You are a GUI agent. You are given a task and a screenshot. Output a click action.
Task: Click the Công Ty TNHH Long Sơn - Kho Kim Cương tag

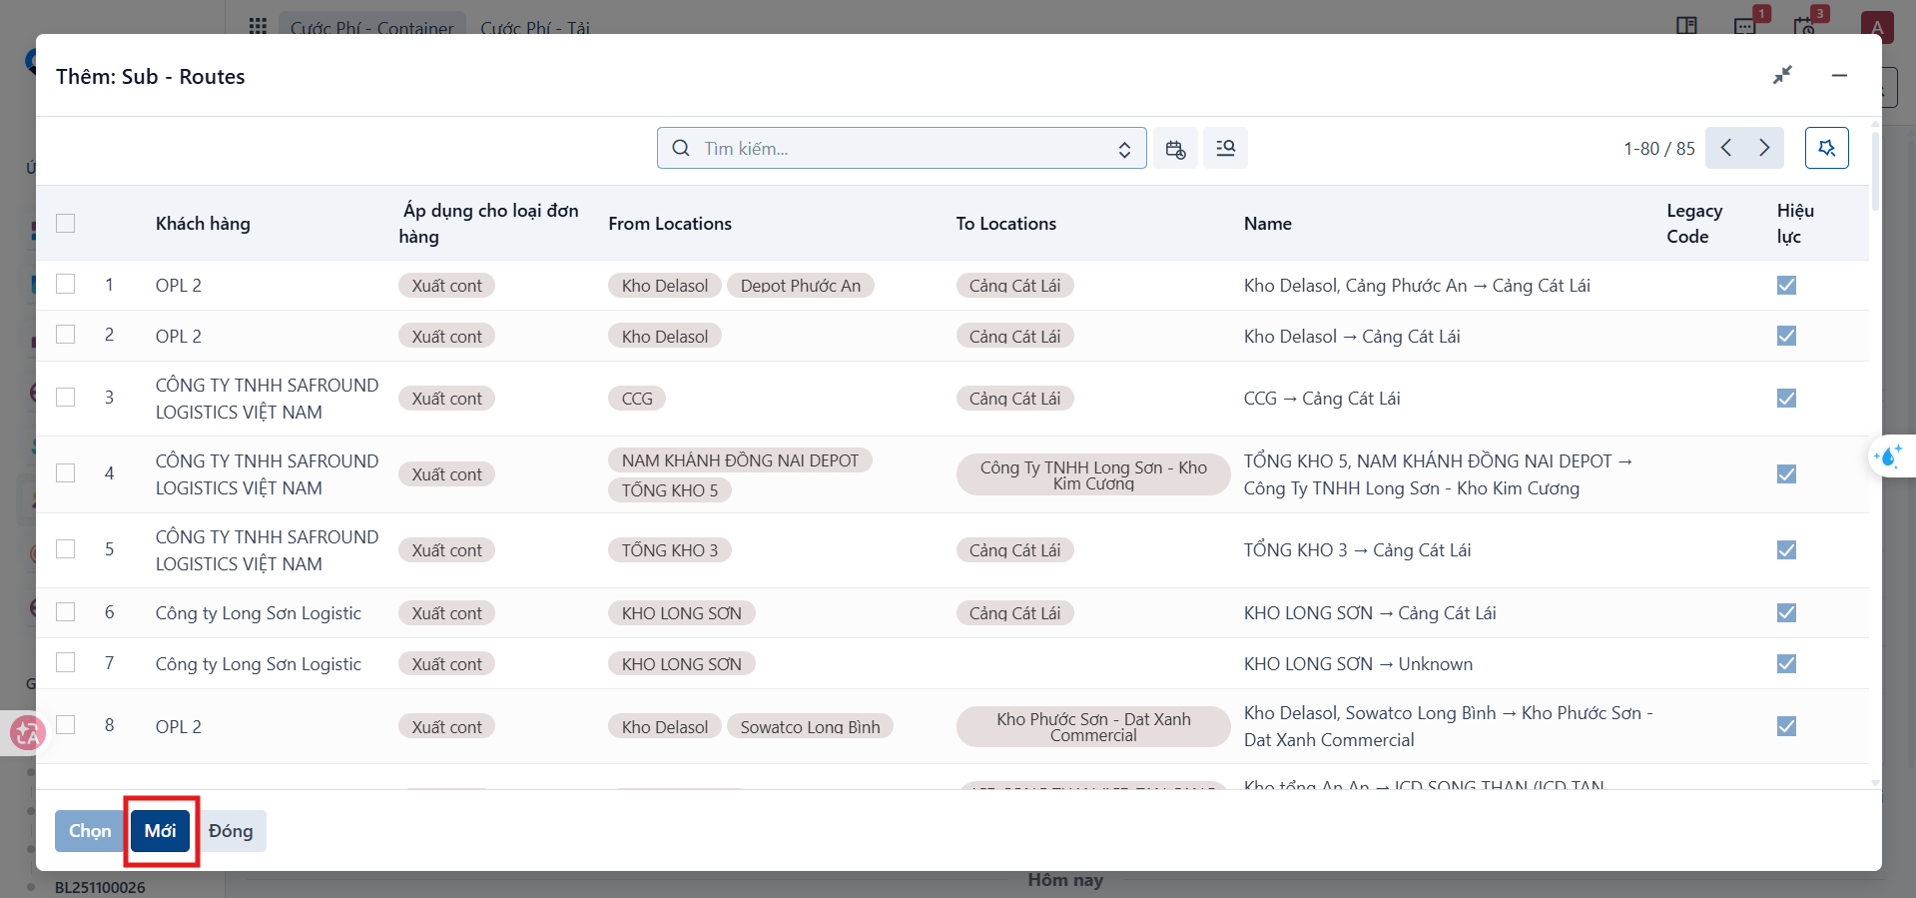(x=1093, y=475)
